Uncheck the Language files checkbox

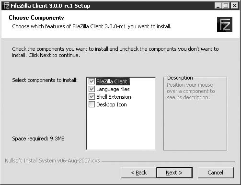click(92, 89)
